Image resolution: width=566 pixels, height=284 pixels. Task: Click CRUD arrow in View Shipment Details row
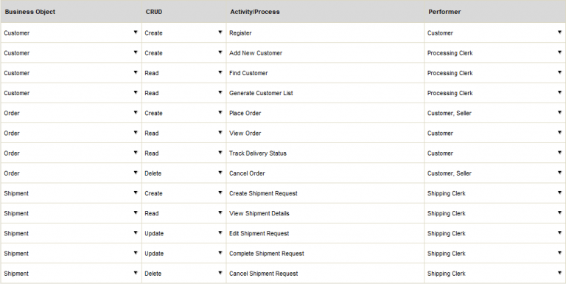pos(220,213)
